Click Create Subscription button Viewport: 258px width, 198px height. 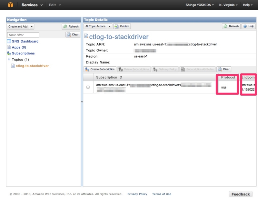(100, 69)
